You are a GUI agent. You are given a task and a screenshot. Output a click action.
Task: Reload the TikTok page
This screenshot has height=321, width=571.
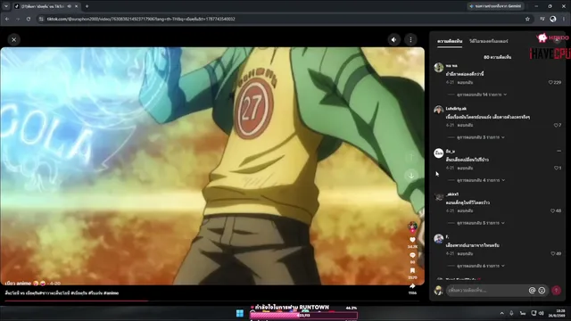(29, 19)
